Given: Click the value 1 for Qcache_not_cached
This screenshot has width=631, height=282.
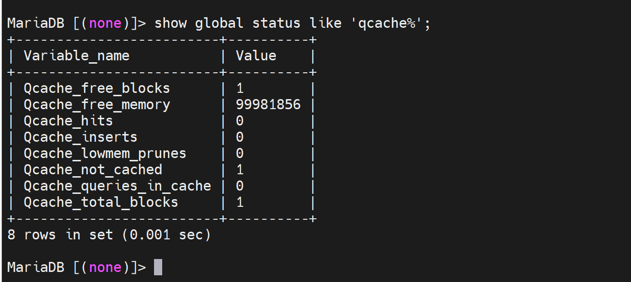Looking at the screenshot, I should click(x=240, y=169).
